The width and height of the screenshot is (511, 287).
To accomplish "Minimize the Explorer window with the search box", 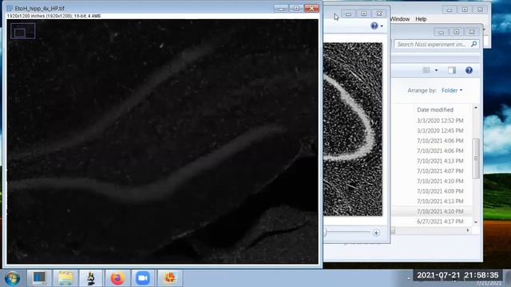I will pos(441,32).
